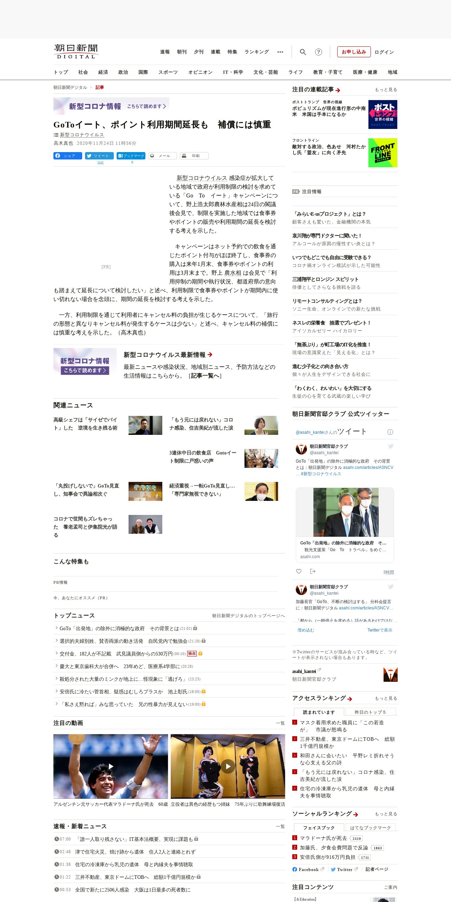Play the Maradona video
Image resolution: width=451 pixels, height=902 pixels.
111,766
